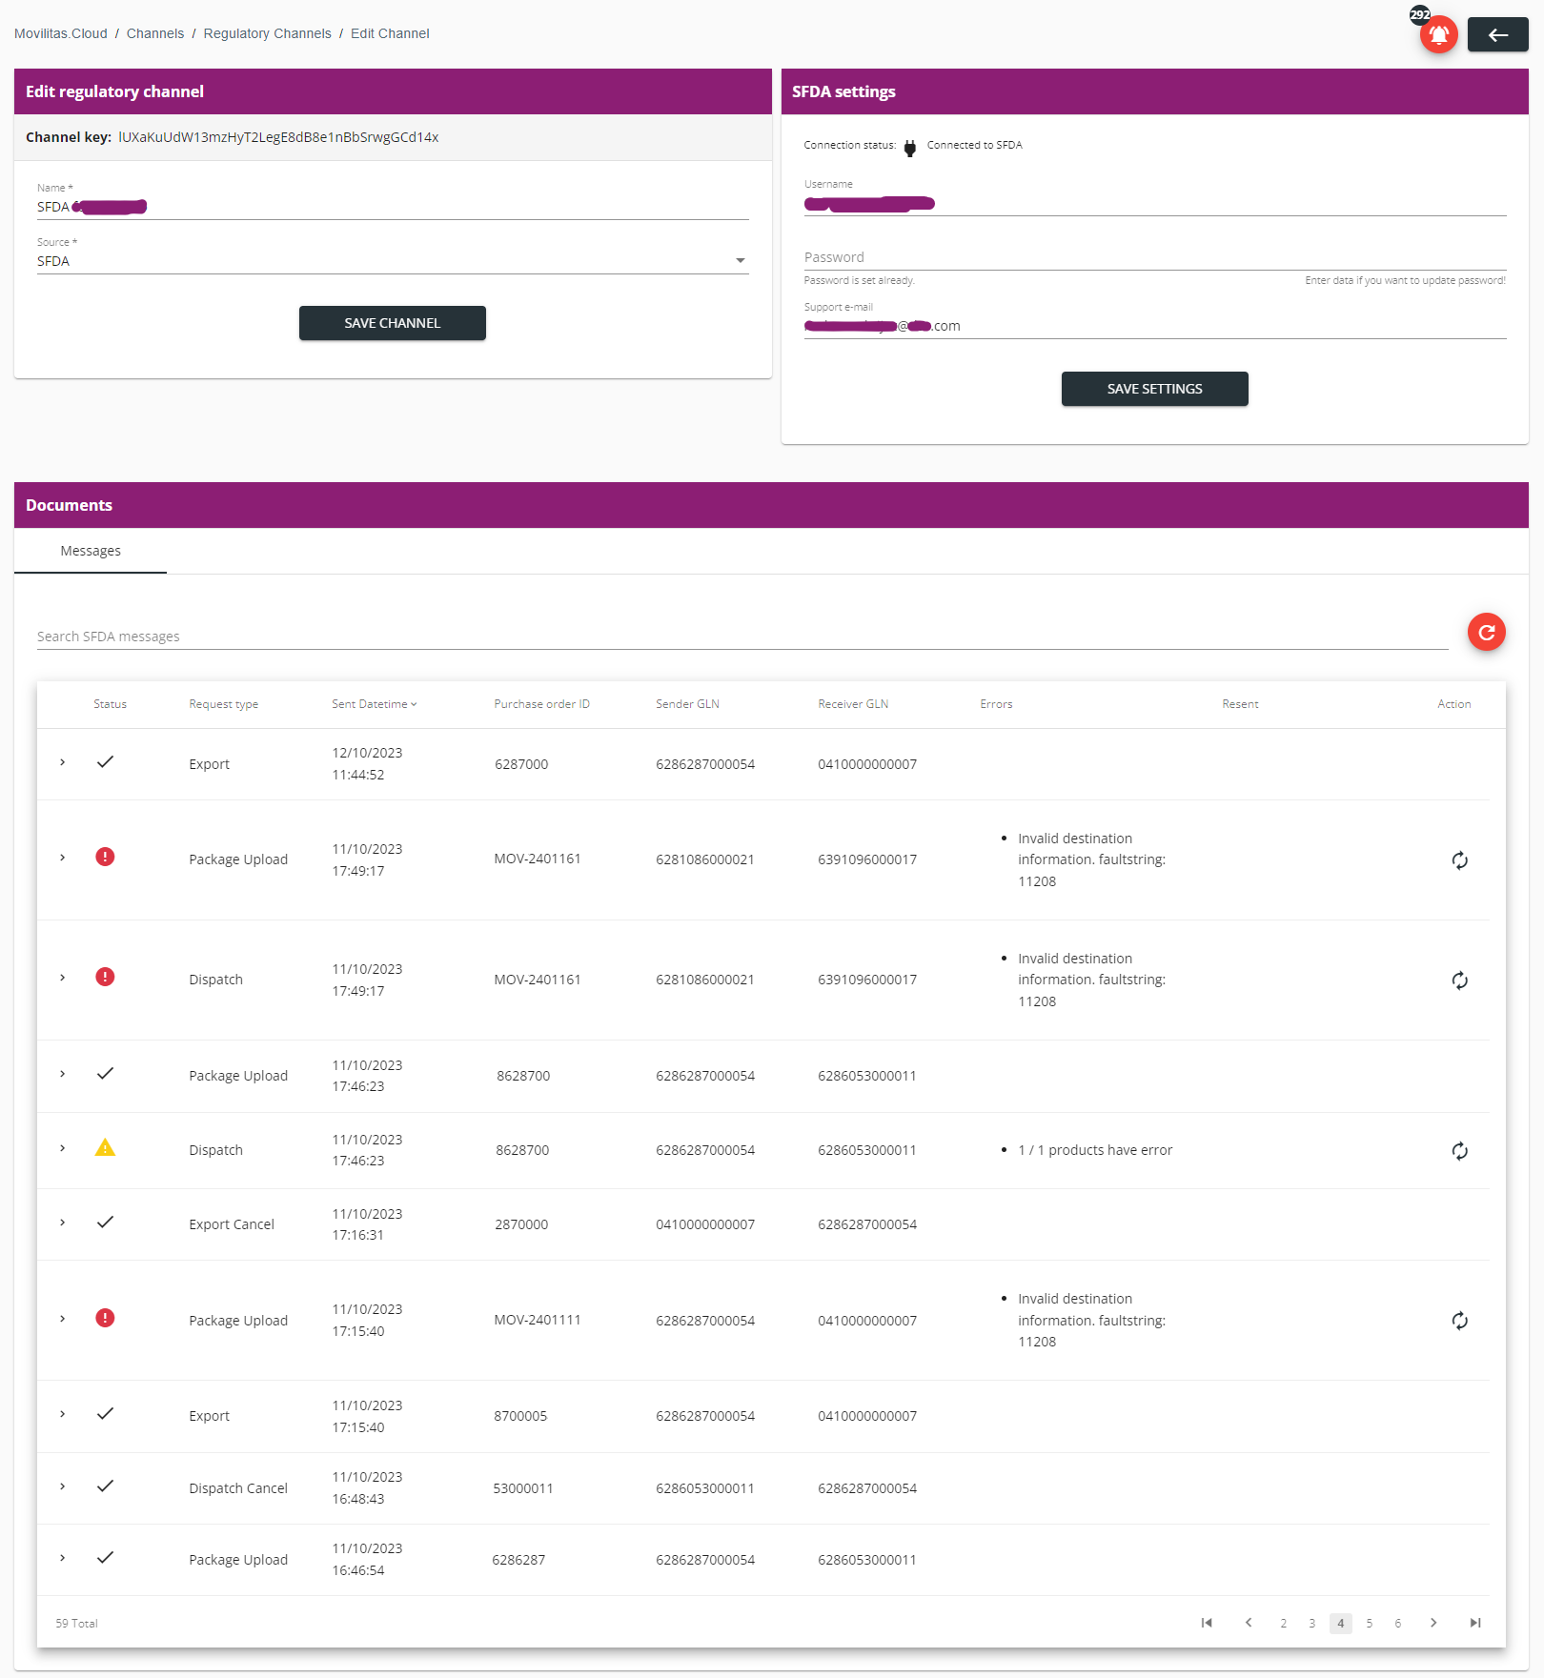The width and height of the screenshot is (1544, 1678).
Task: Jump to page 5 of messages
Action: point(1370,1624)
